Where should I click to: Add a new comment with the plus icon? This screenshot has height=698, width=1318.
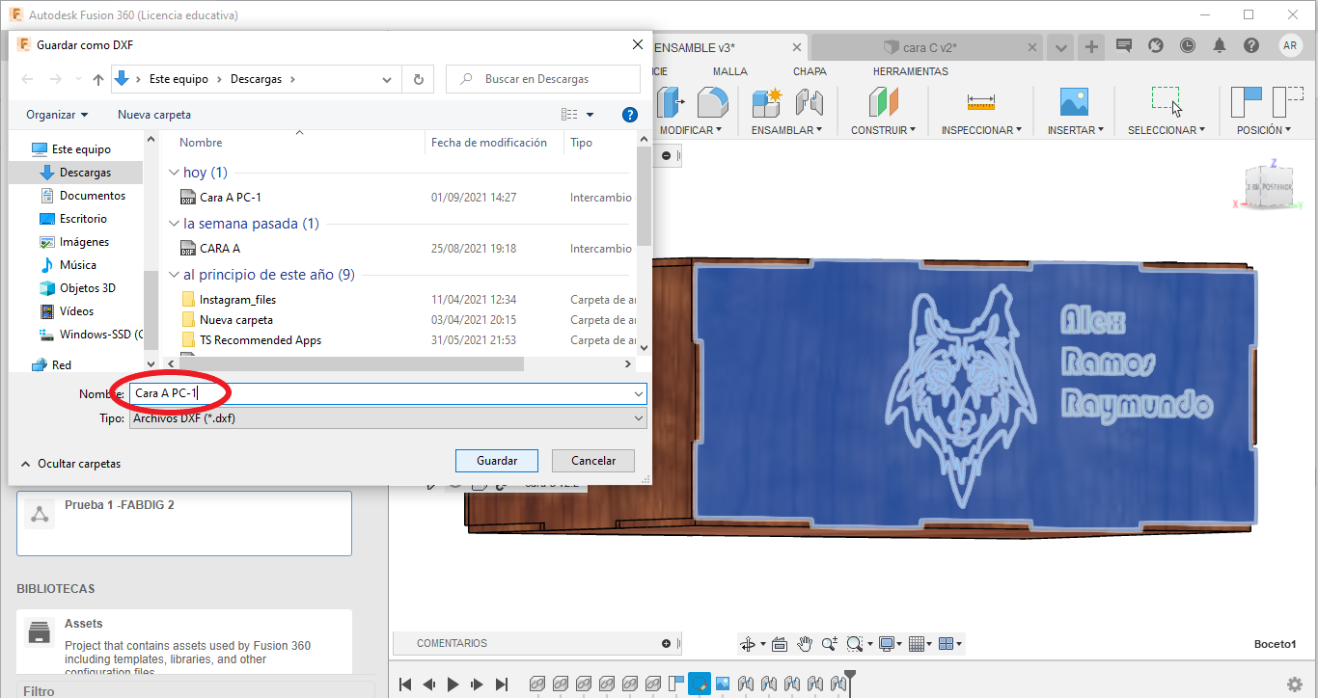666,644
